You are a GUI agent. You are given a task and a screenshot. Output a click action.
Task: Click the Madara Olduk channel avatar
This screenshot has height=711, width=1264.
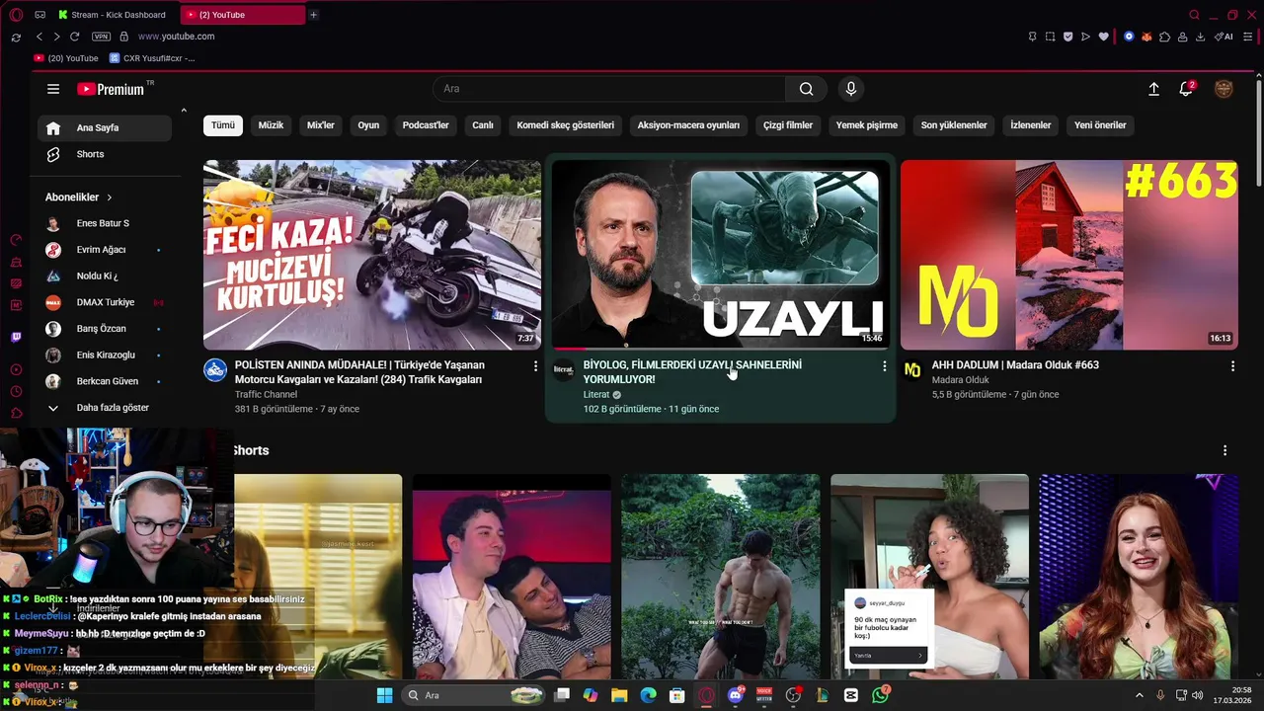tap(912, 370)
